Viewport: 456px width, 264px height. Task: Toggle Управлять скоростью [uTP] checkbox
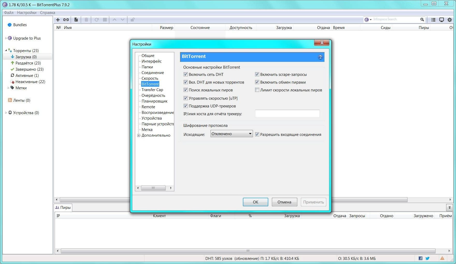point(185,98)
